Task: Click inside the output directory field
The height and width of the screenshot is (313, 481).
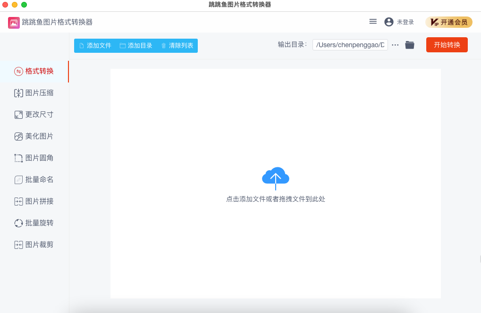Action: (350, 44)
